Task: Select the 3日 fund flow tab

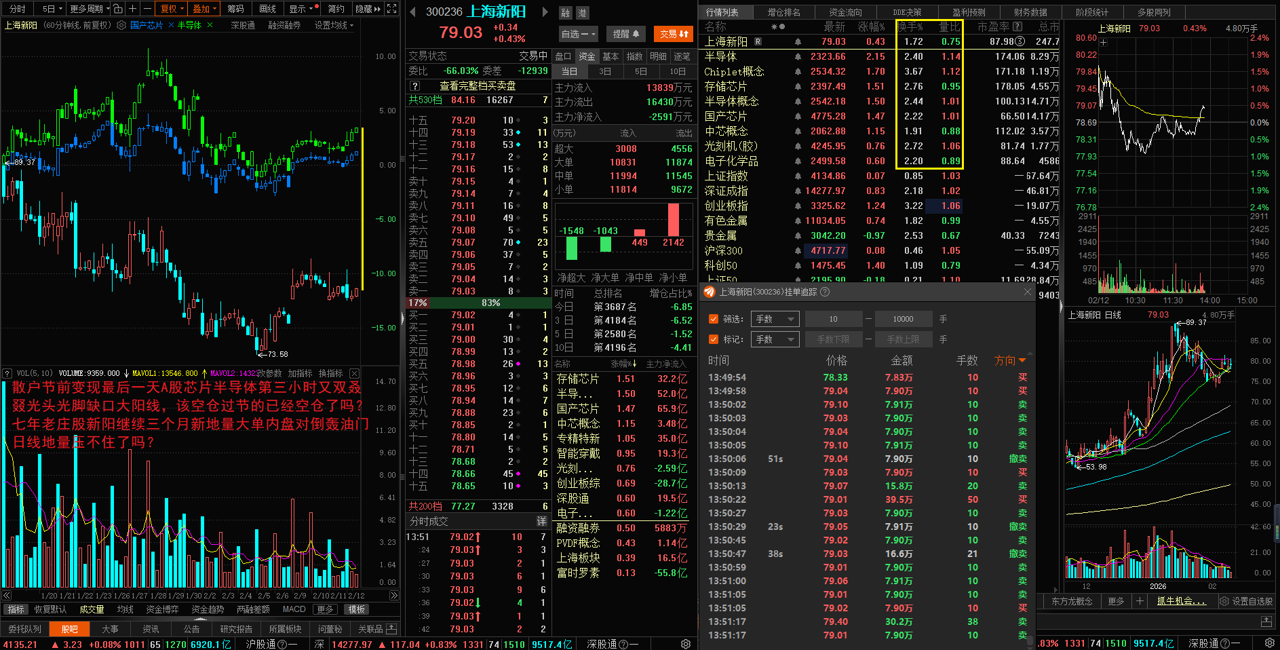Action: tap(604, 71)
